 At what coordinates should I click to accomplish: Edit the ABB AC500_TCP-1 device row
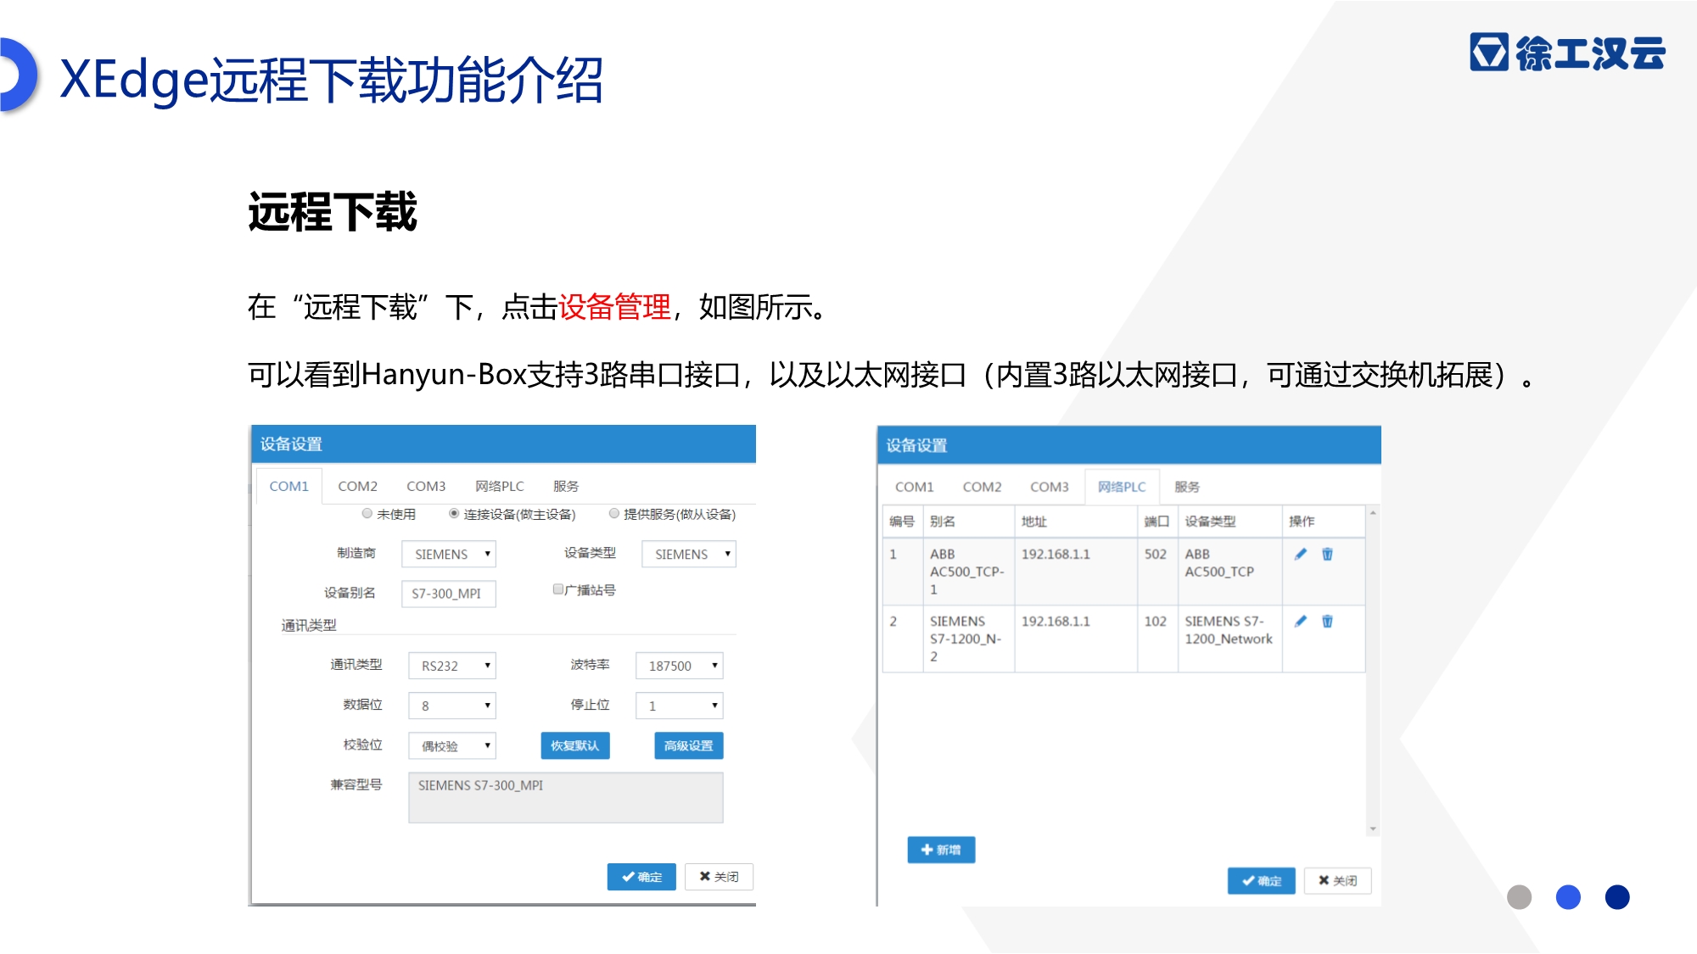(1301, 554)
